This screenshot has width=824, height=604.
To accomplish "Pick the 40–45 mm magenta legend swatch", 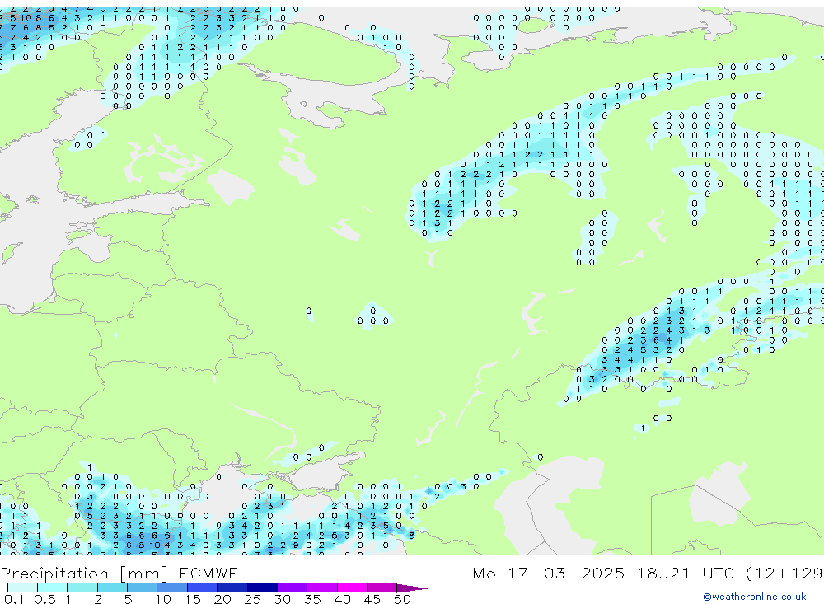I will tap(352, 588).
